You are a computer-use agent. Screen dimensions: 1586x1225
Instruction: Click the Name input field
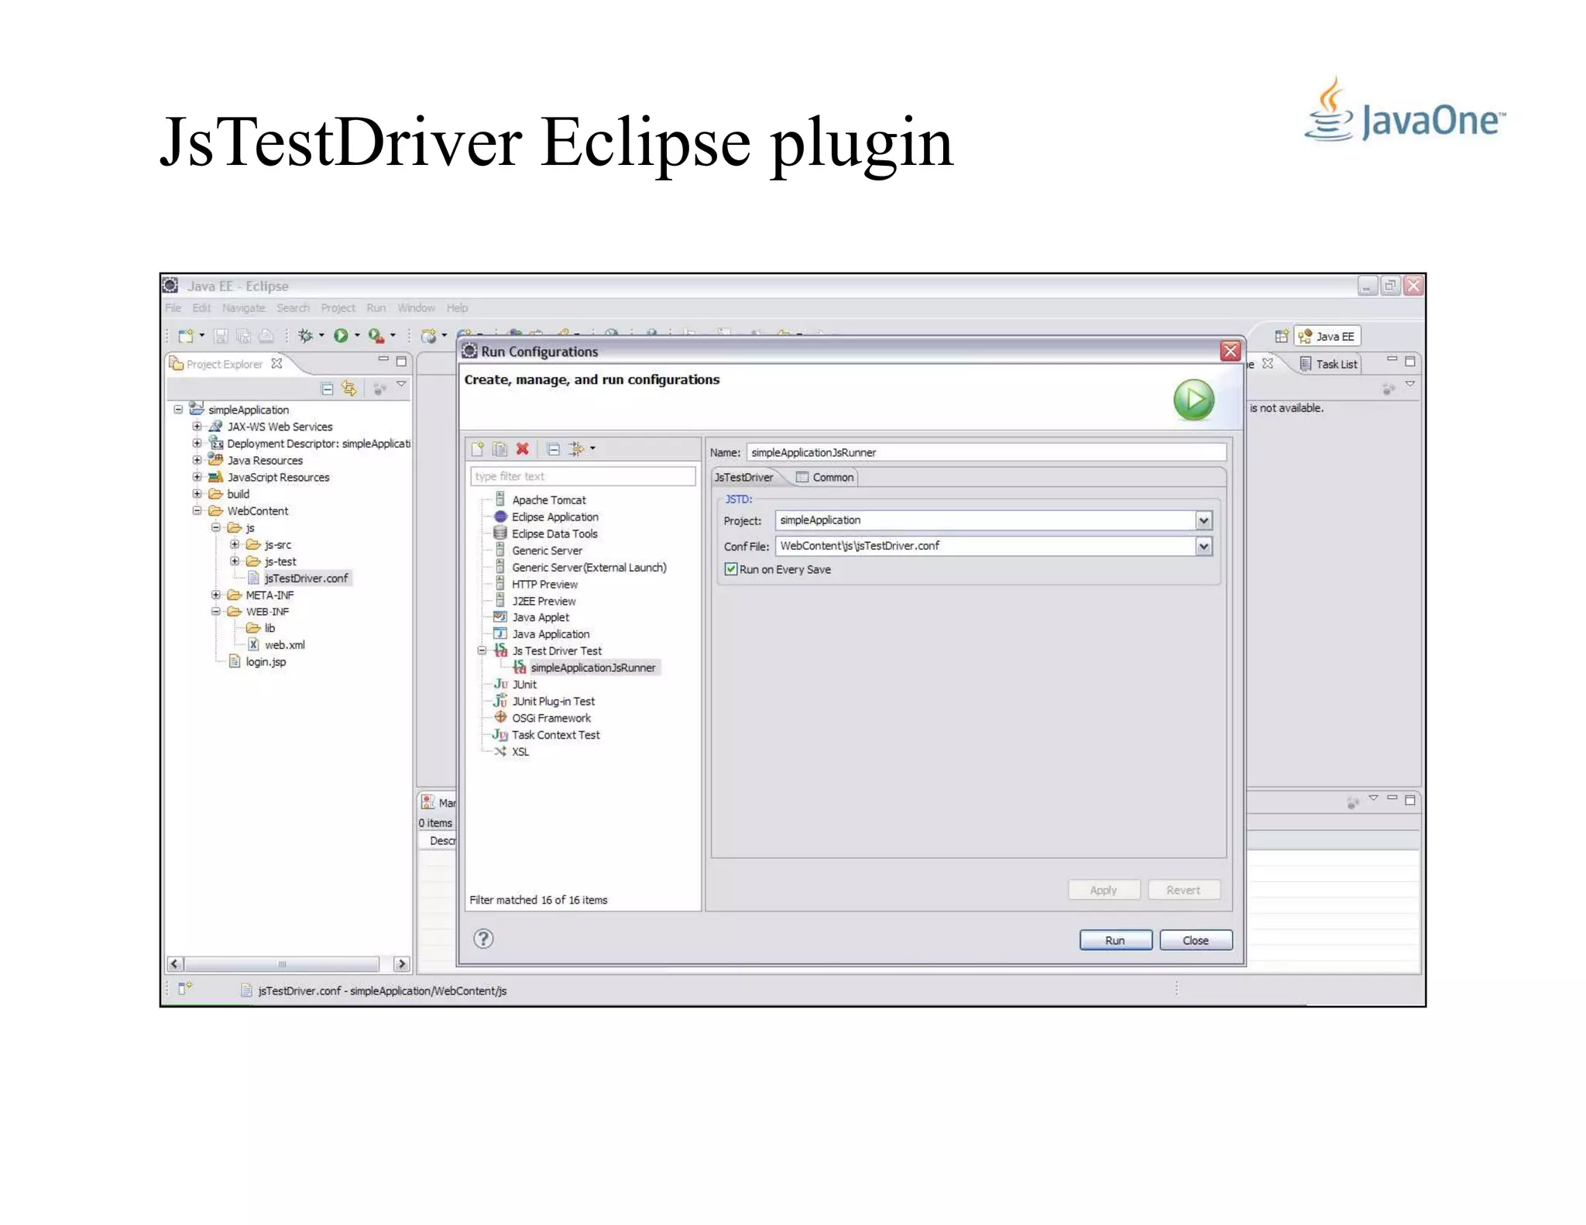click(x=986, y=453)
